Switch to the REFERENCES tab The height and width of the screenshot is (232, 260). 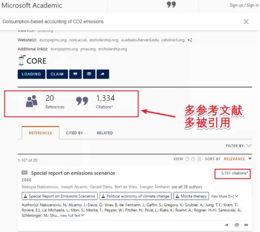click(x=40, y=133)
